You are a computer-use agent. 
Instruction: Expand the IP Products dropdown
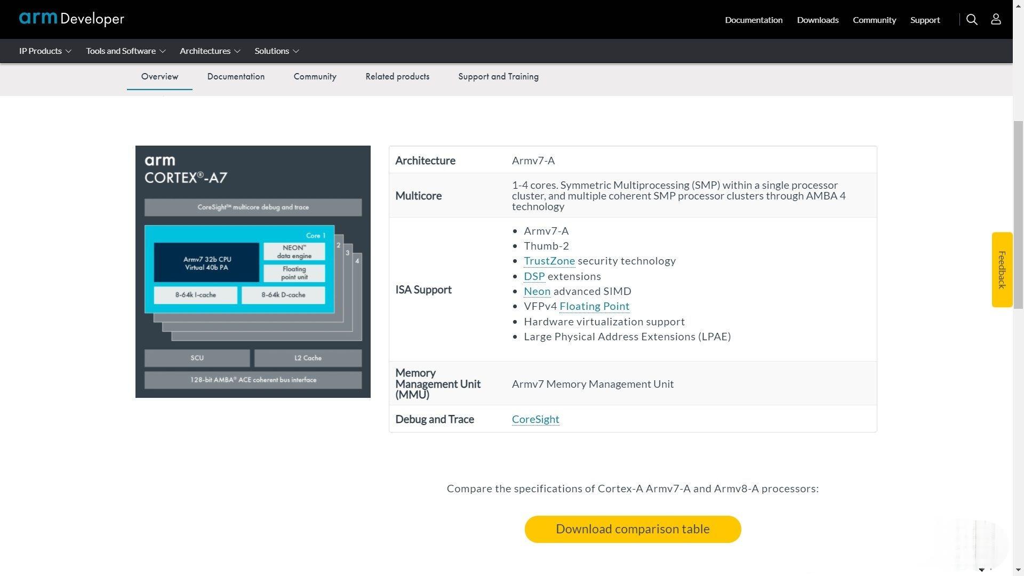coord(45,51)
